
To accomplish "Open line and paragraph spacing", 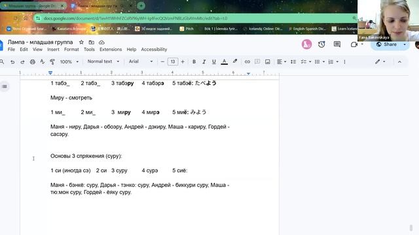I will coord(293,62).
